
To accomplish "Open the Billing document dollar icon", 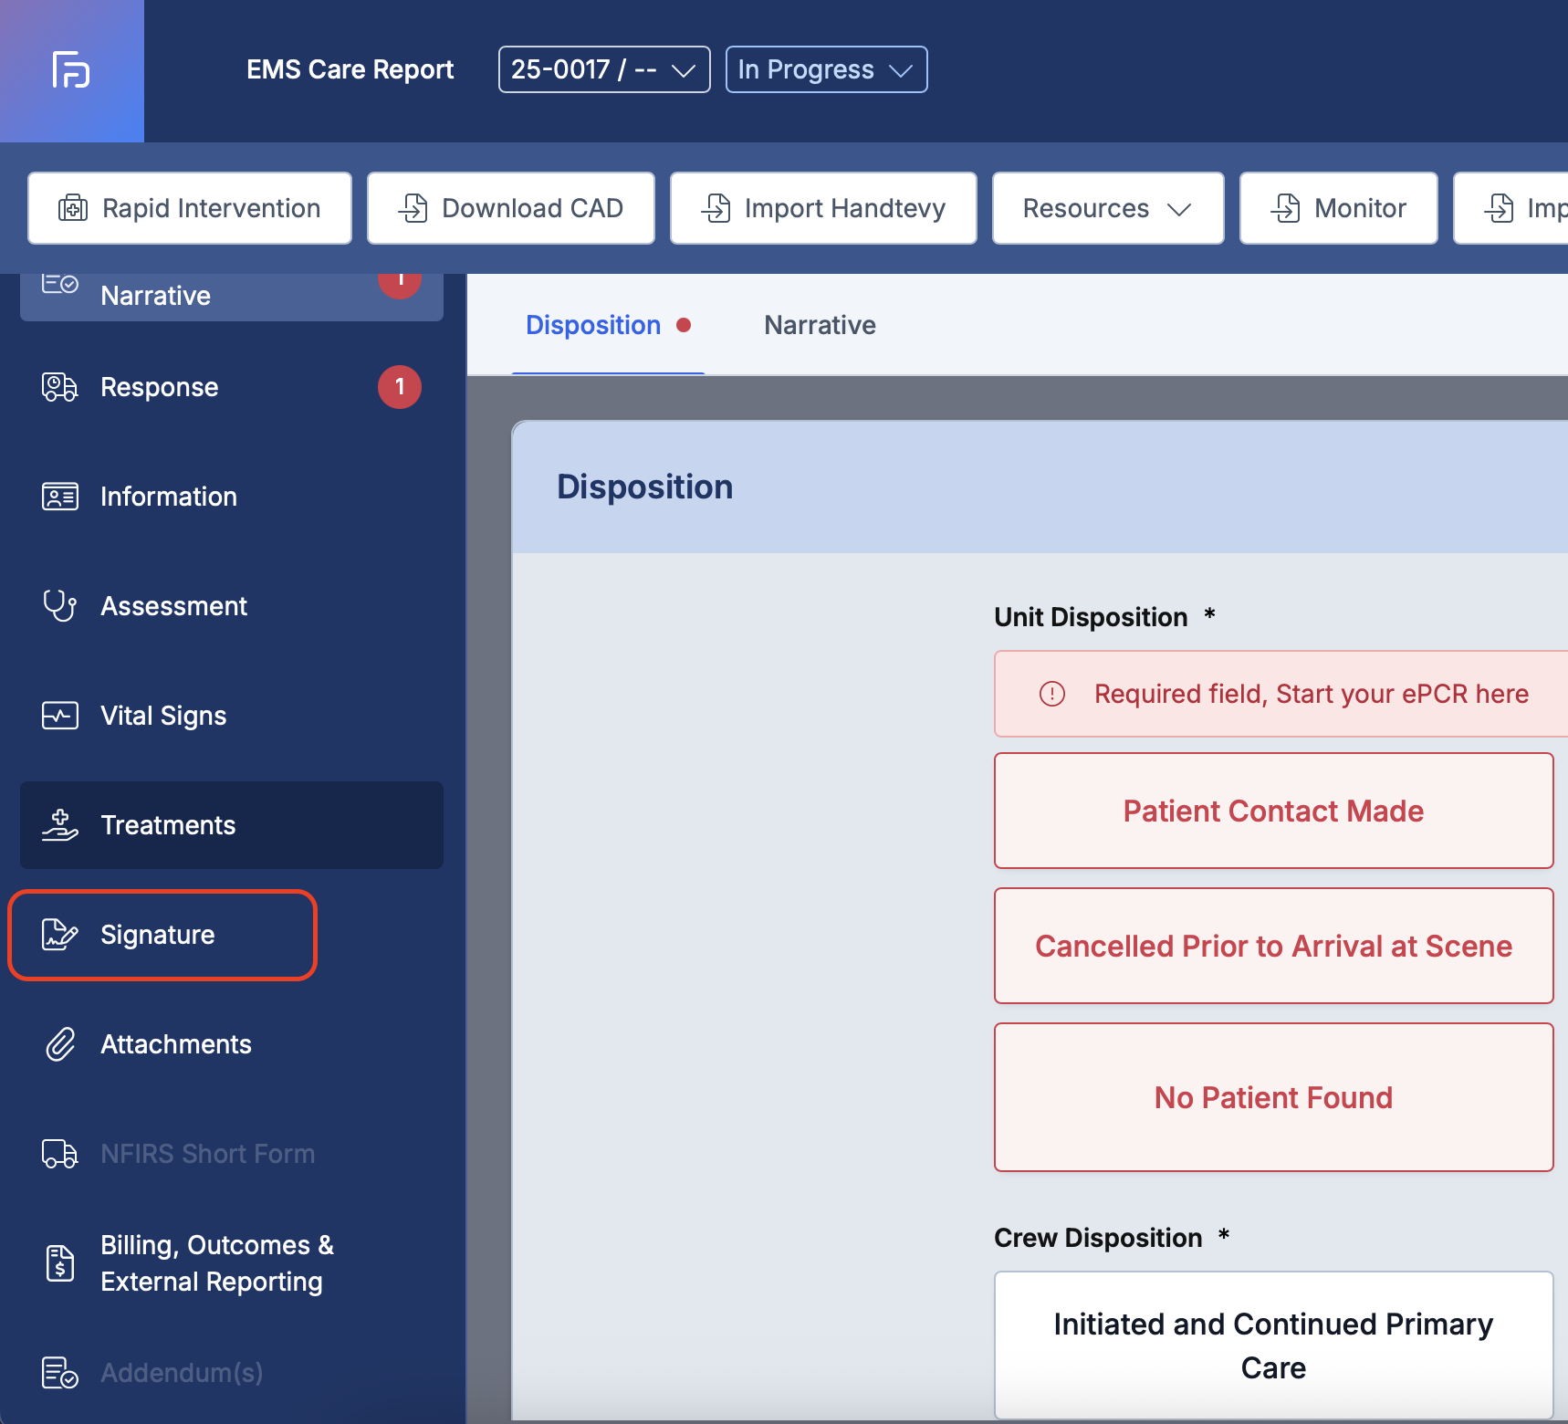I will pos(60,1263).
